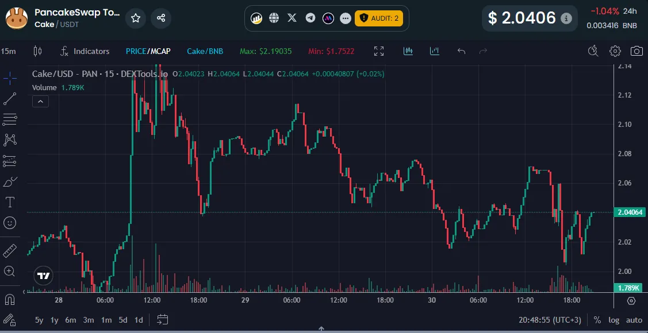
Task: Set chart range to 1y
Action: click(54, 320)
